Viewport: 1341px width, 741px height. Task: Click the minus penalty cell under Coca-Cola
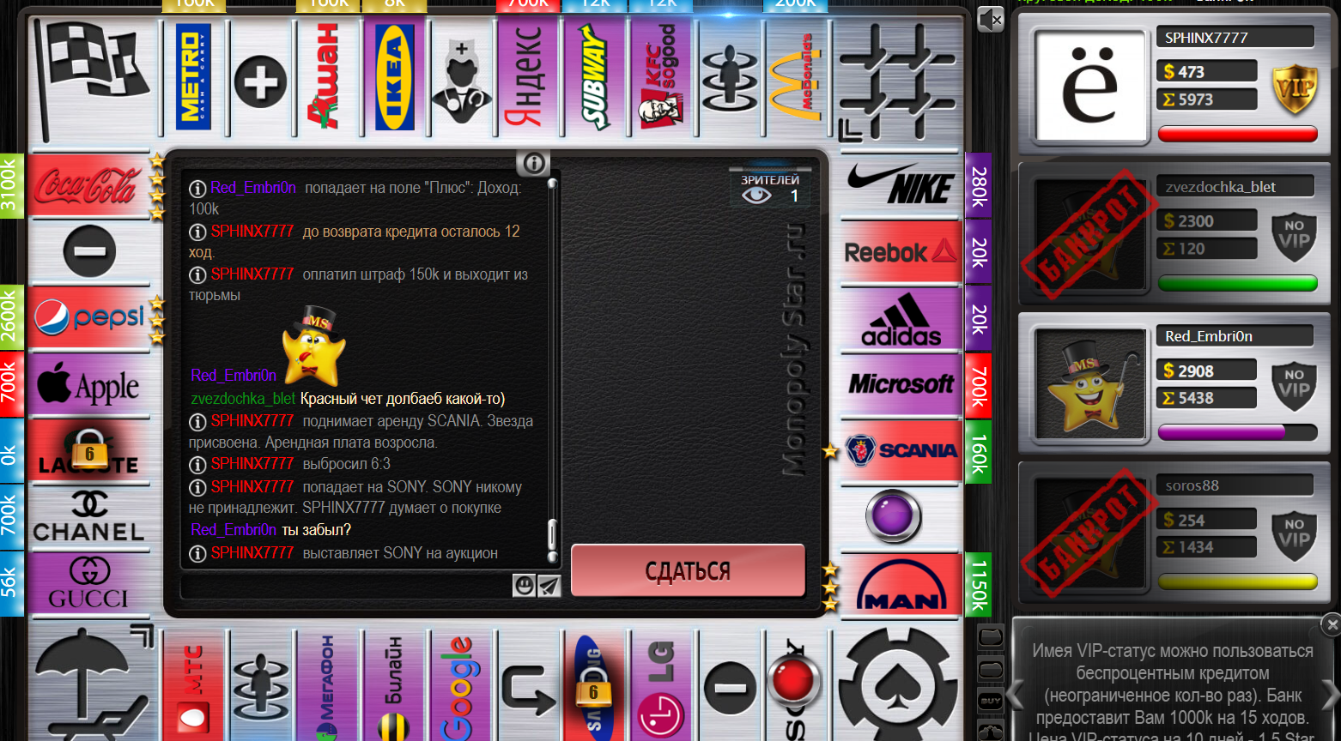click(x=89, y=251)
